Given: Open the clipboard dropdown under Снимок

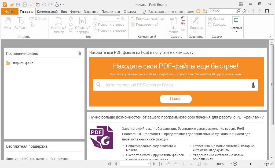Looking at the screenshot, I should (x=33, y=24).
